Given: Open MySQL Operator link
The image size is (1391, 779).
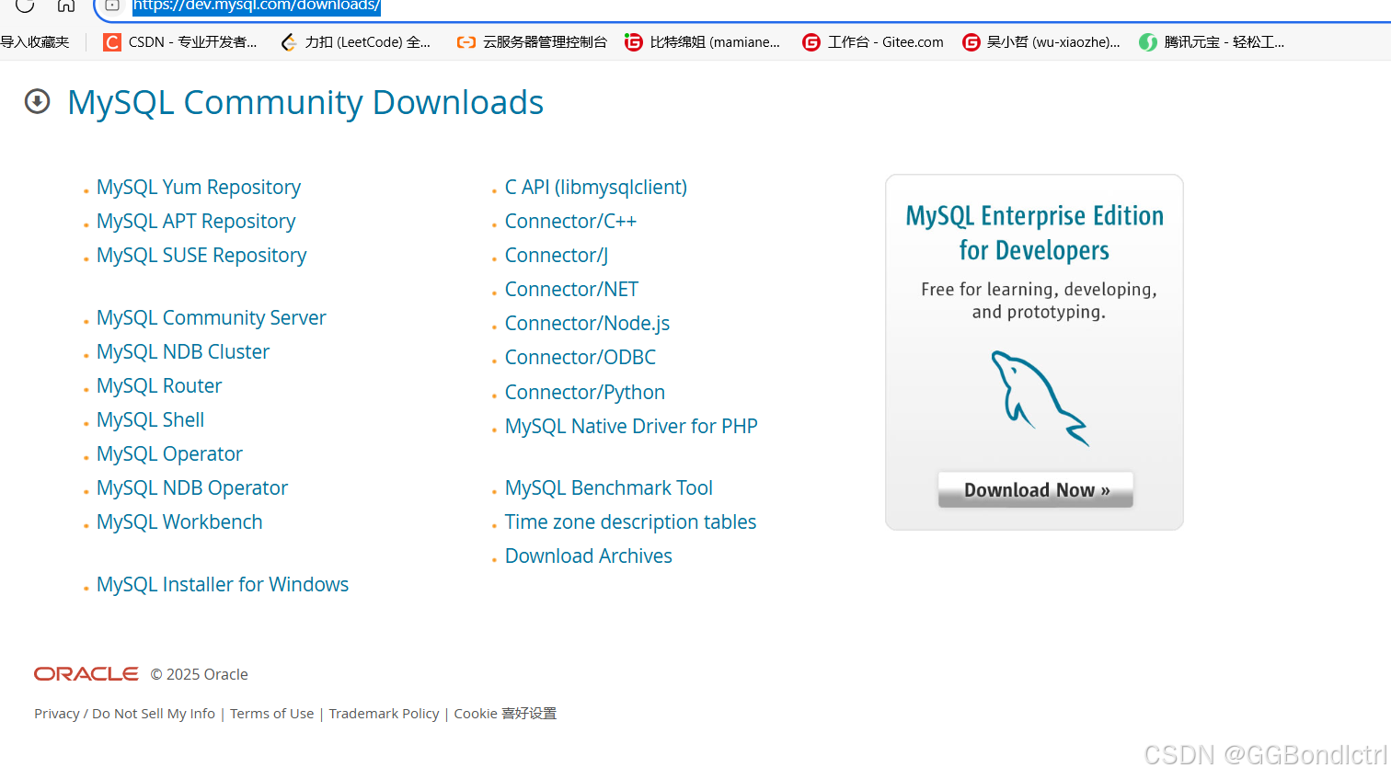Looking at the screenshot, I should tap(169, 453).
